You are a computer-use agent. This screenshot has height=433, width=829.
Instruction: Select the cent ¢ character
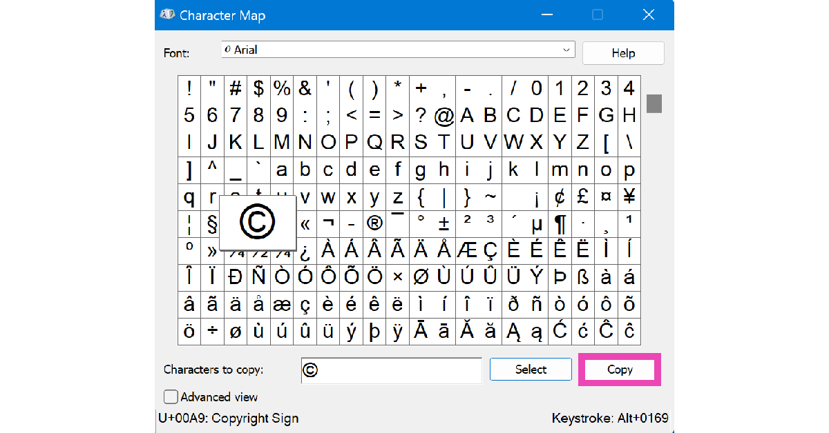[x=560, y=197]
